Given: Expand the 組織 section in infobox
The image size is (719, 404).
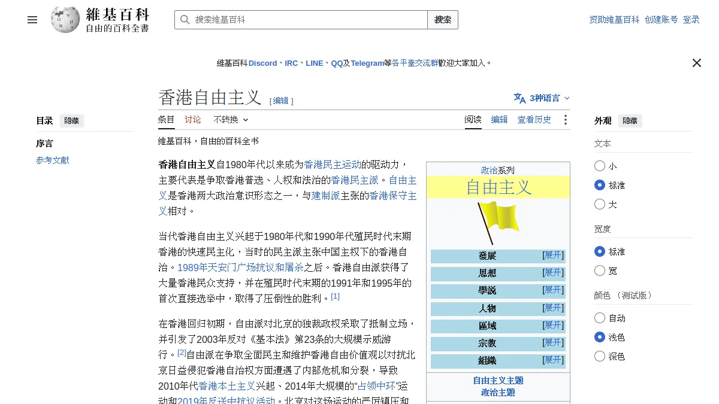Looking at the screenshot, I should (553, 360).
